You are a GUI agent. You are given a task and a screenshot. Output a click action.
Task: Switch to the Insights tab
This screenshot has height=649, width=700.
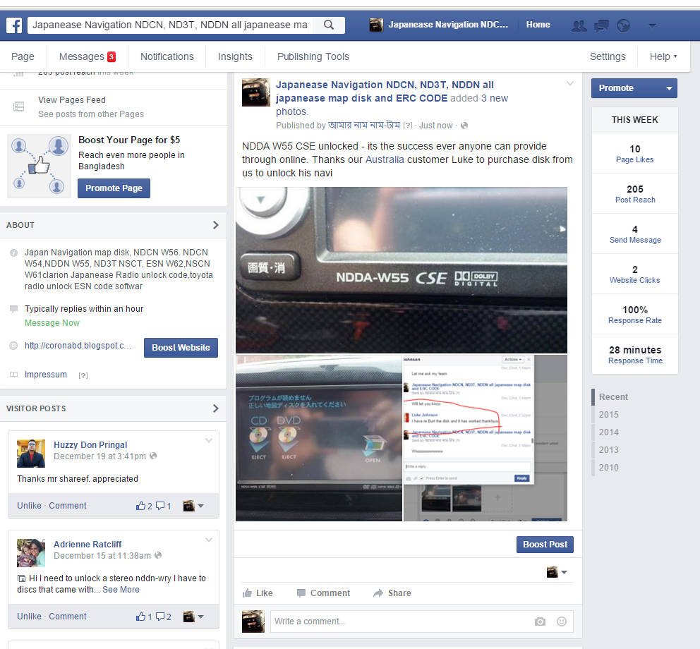(x=235, y=56)
